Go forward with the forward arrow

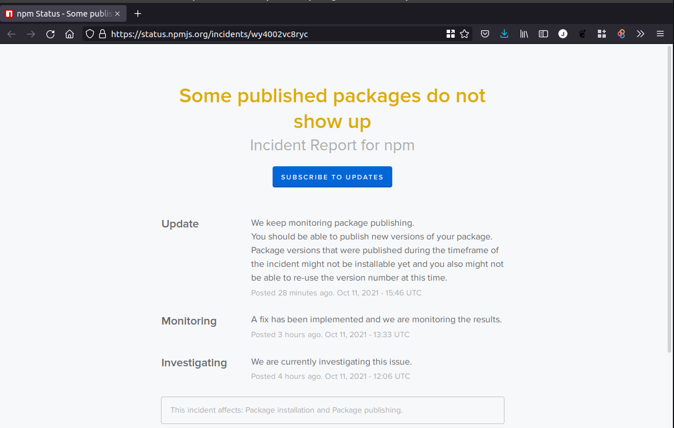[31, 34]
